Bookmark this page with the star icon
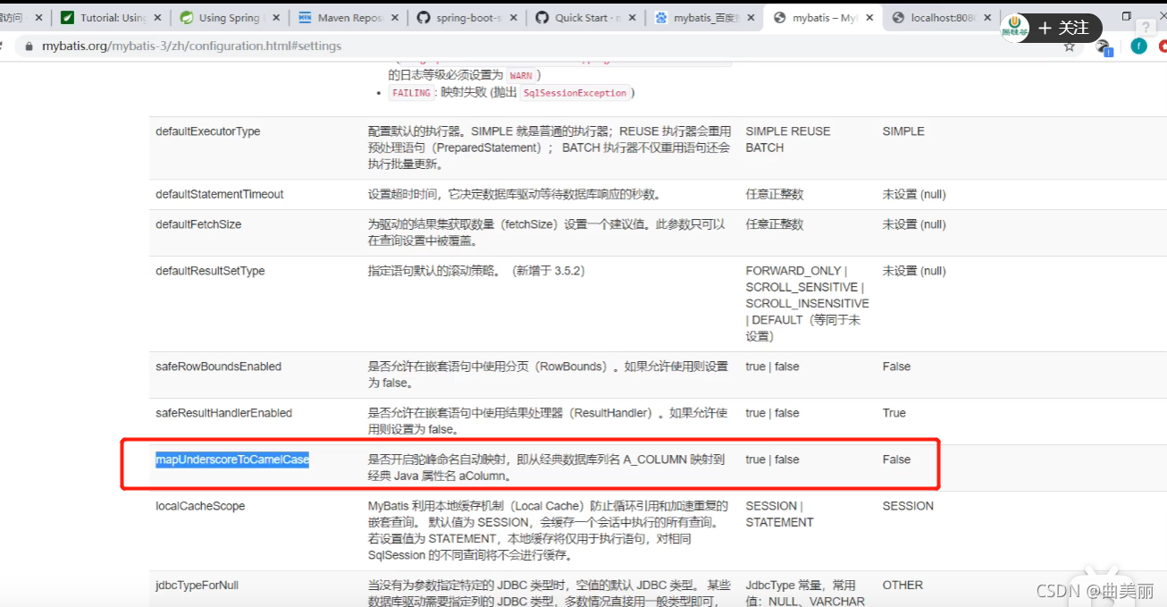1167x607 pixels. pyautogui.click(x=1069, y=46)
